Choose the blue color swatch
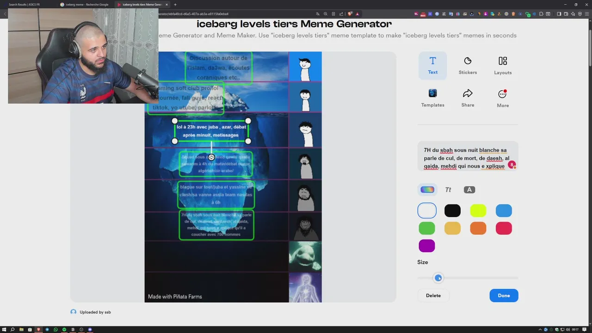The height and width of the screenshot is (333, 592). pyautogui.click(x=504, y=210)
